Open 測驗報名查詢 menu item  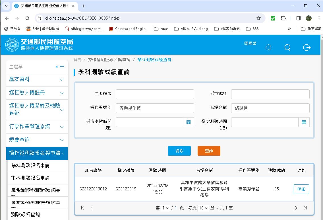coord(26,214)
